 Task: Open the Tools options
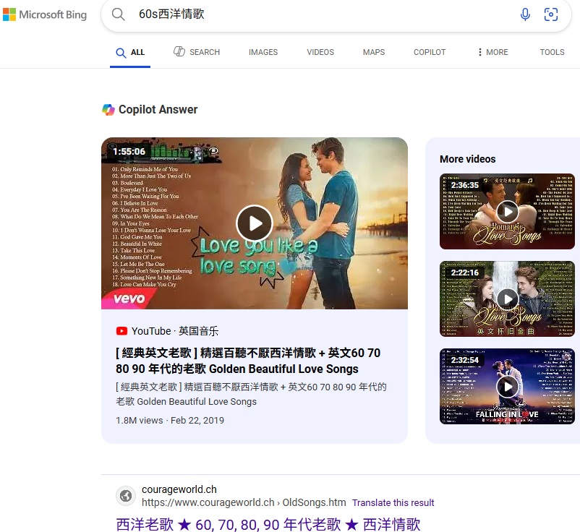click(x=552, y=52)
